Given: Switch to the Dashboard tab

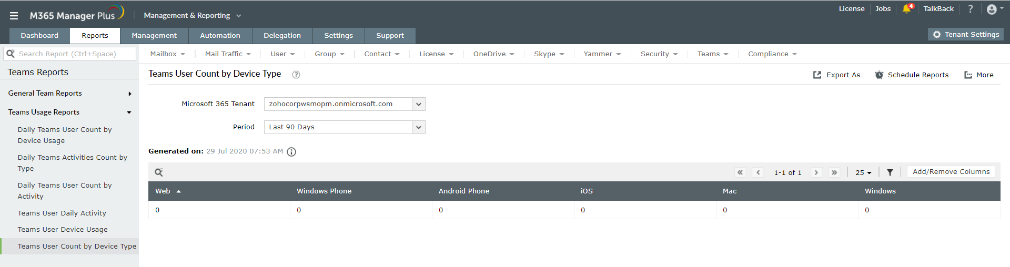Looking at the screenshot, I should pyautogui.click(x=39, y=36).
